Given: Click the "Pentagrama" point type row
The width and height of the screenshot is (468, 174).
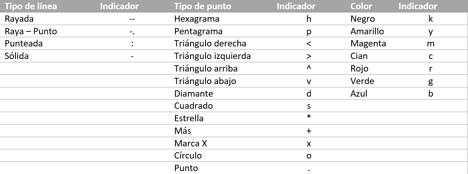Looking at the screenshot, I should [198, 31].
